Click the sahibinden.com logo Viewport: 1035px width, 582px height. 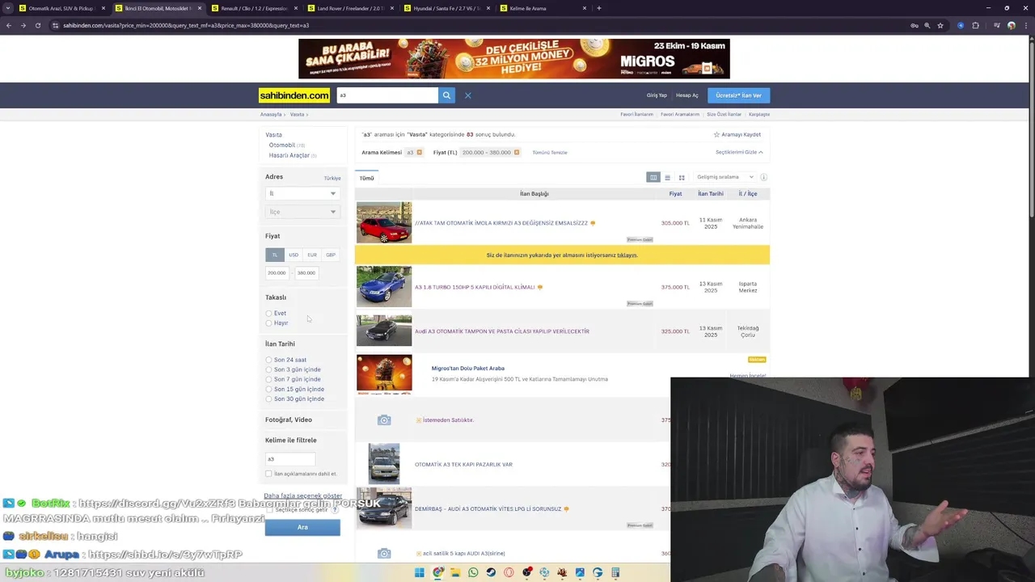tap(294, 95)
